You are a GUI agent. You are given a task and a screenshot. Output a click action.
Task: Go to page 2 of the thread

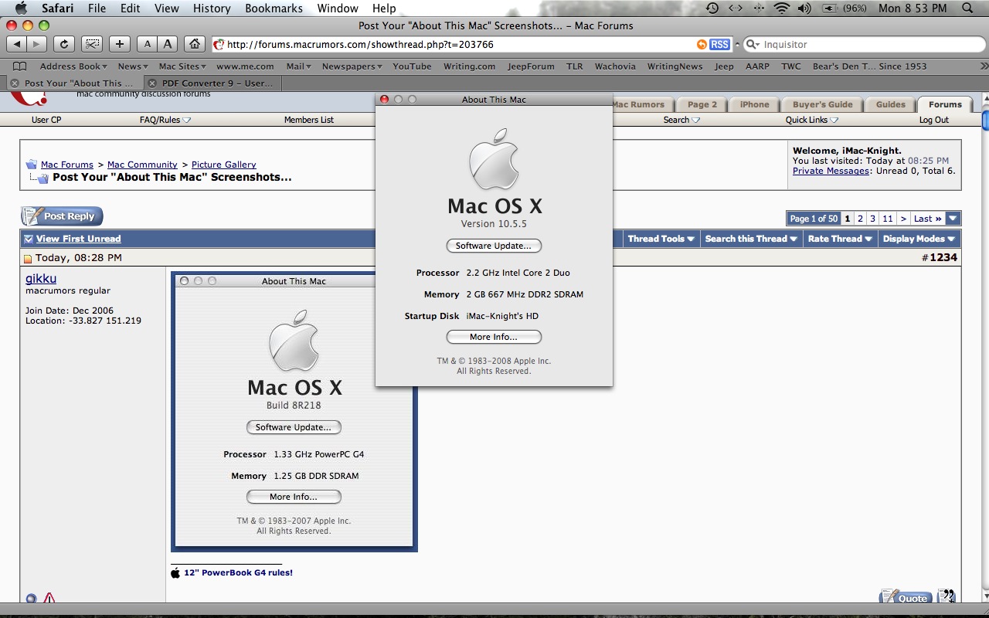point(860,219)
